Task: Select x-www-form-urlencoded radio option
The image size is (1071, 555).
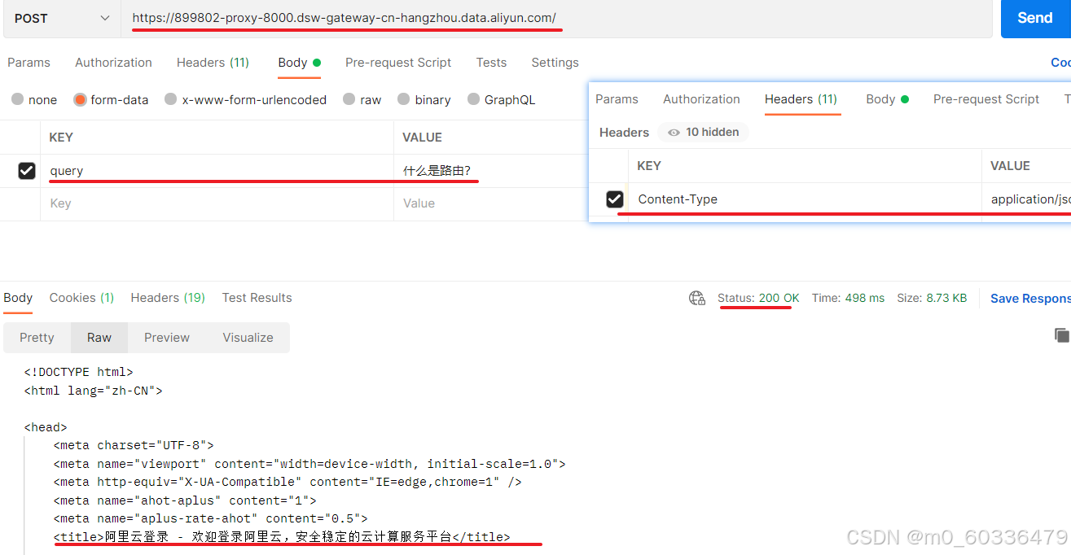Action: 170,99
